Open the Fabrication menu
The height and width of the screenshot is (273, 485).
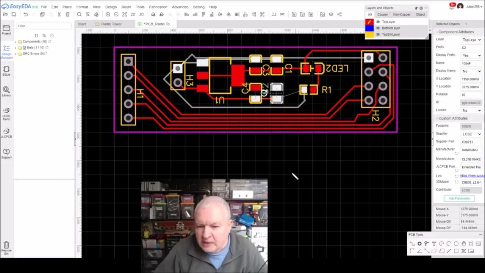click(x=158, y=7)
